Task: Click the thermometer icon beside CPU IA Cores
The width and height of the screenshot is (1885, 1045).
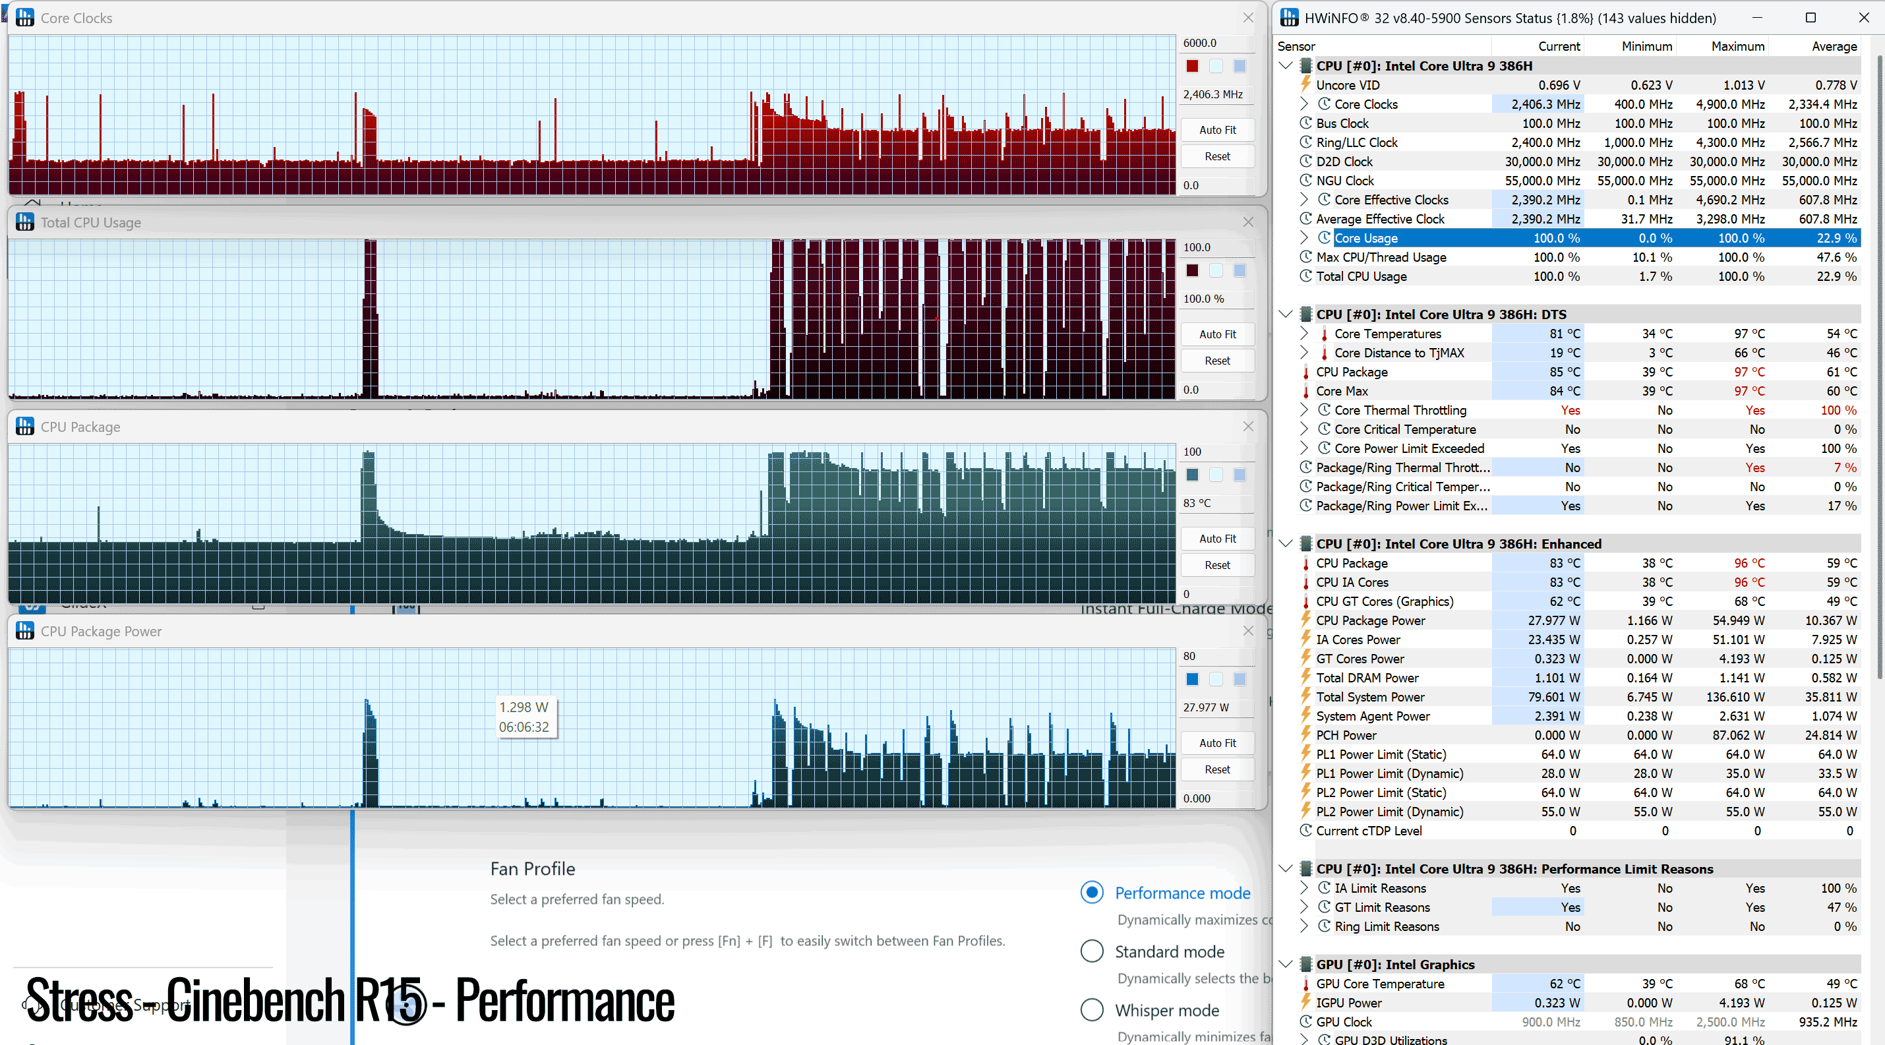Action: click(1305, 583)
